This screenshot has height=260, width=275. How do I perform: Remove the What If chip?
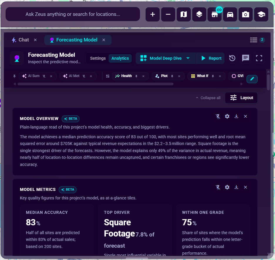(220, 76)
